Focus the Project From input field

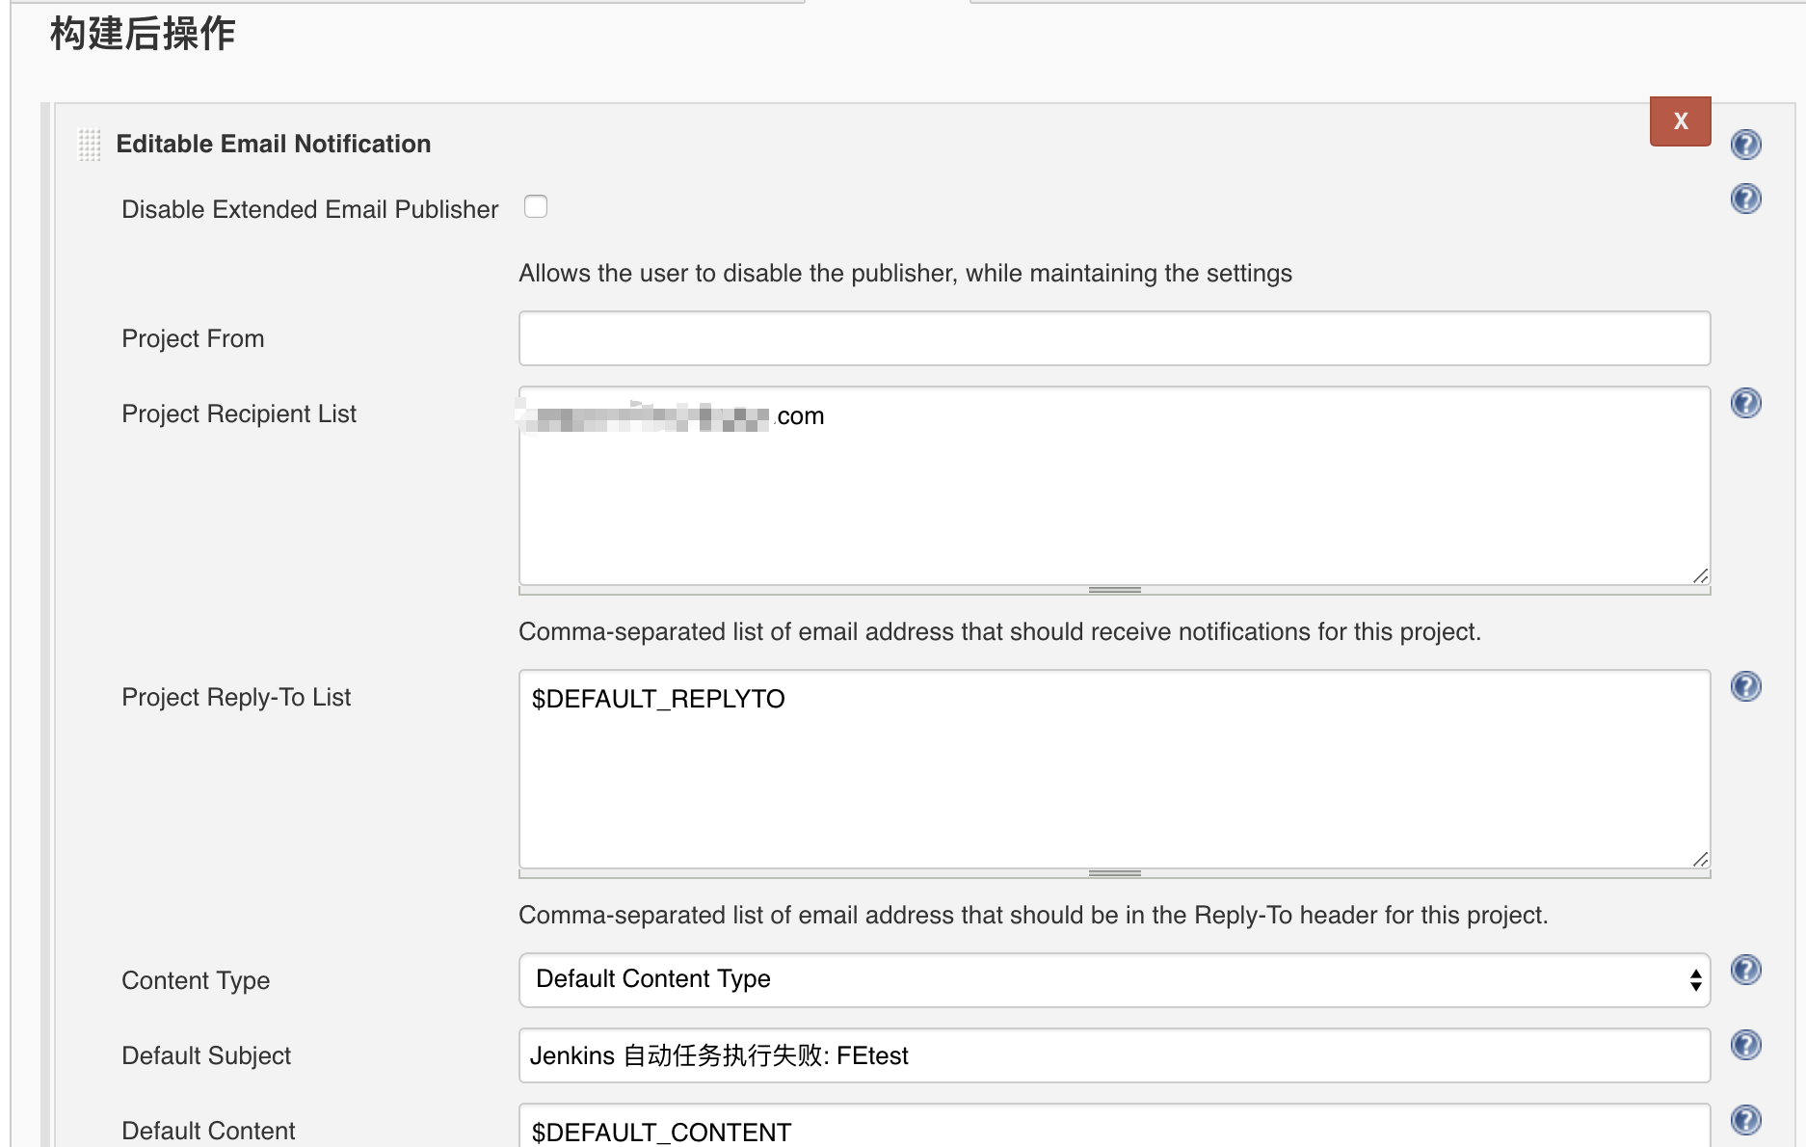tap(1114, 338)
